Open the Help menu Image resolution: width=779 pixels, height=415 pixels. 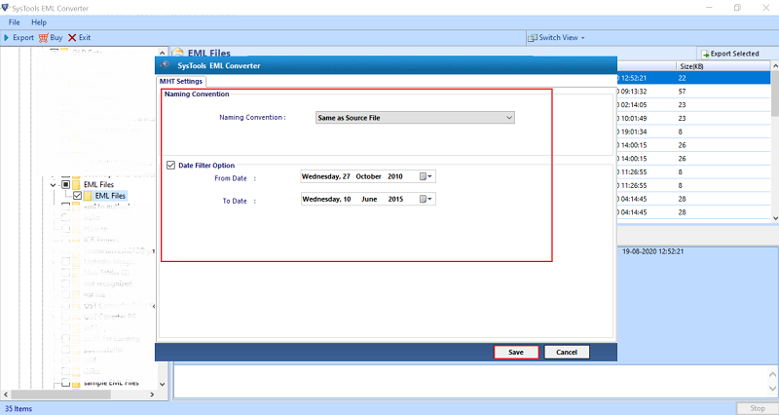point(39,22)
